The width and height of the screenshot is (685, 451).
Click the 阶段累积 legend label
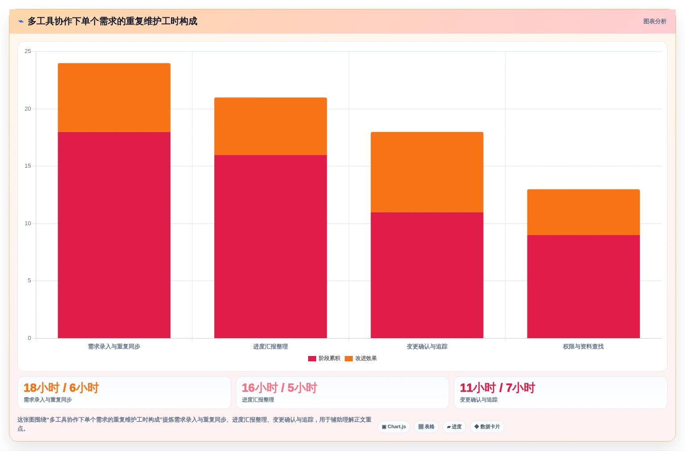330,359
